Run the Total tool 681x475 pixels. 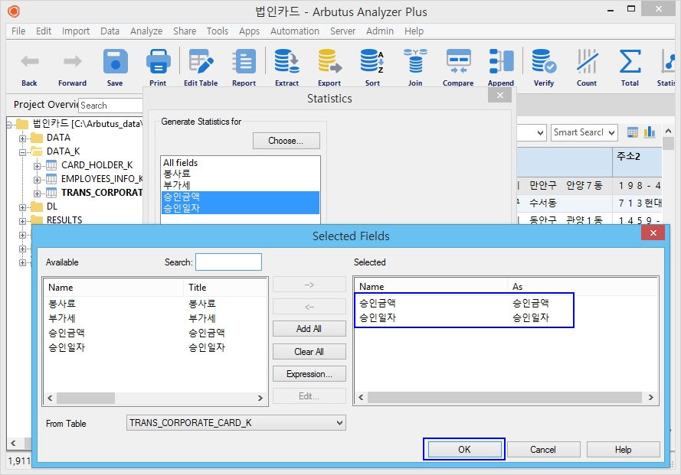pos(630,61)
